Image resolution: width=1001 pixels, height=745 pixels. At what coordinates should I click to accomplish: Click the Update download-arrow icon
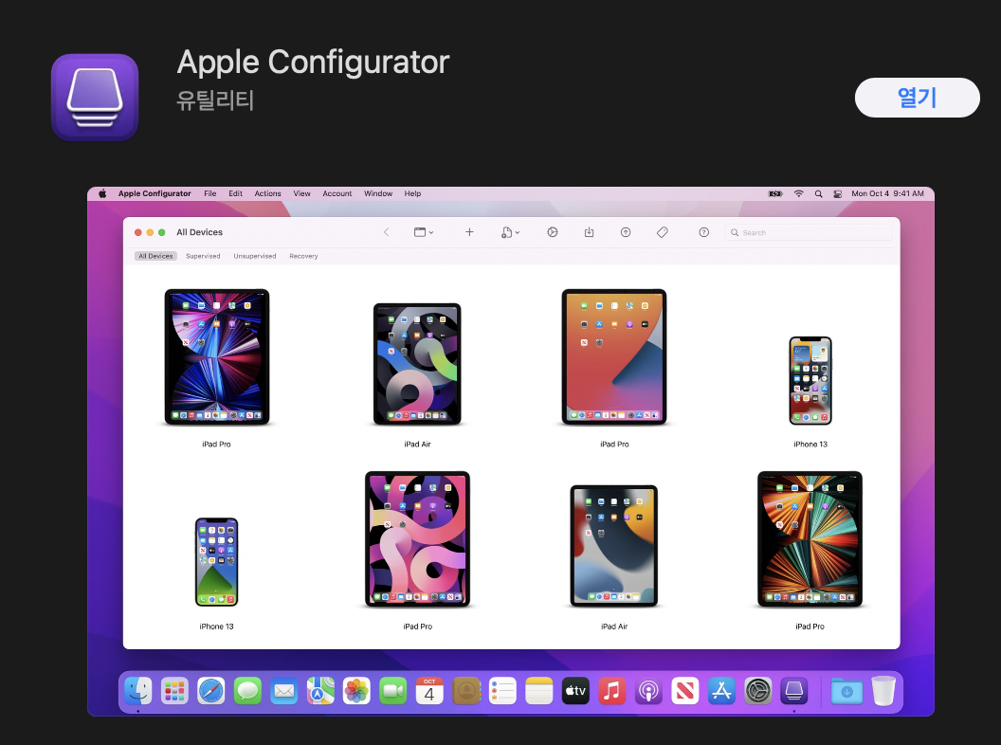590,232
